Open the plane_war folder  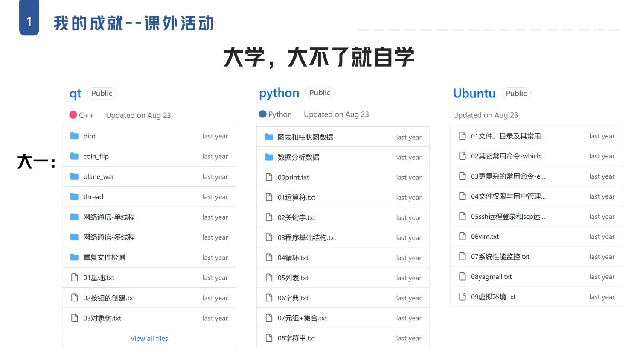[x=99, y=176]
